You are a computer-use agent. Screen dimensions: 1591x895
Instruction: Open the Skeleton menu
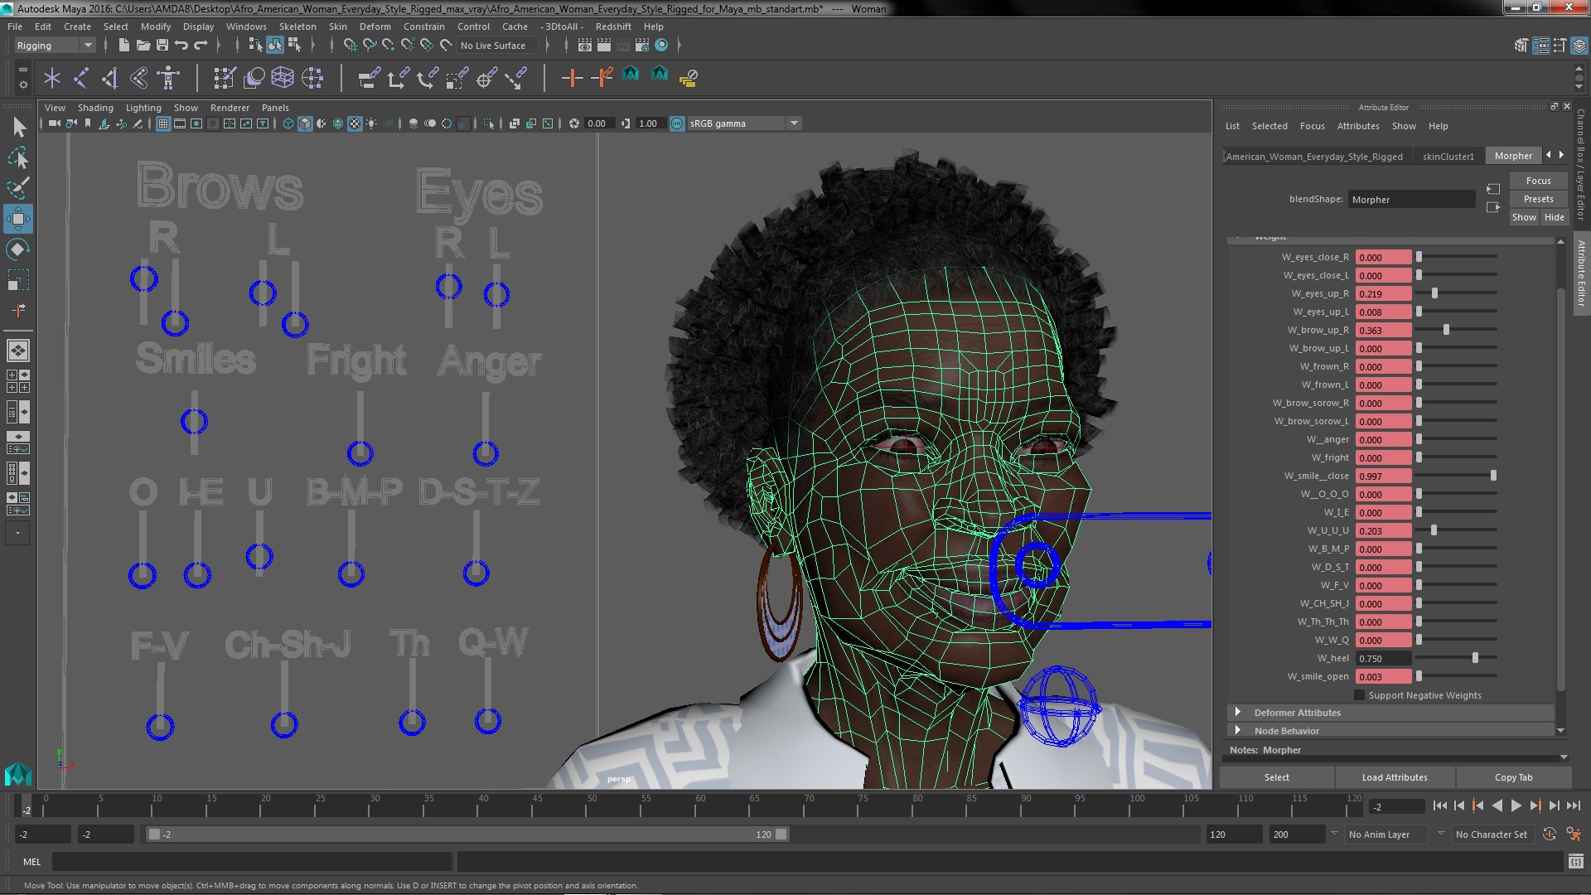tap(297, 27)
